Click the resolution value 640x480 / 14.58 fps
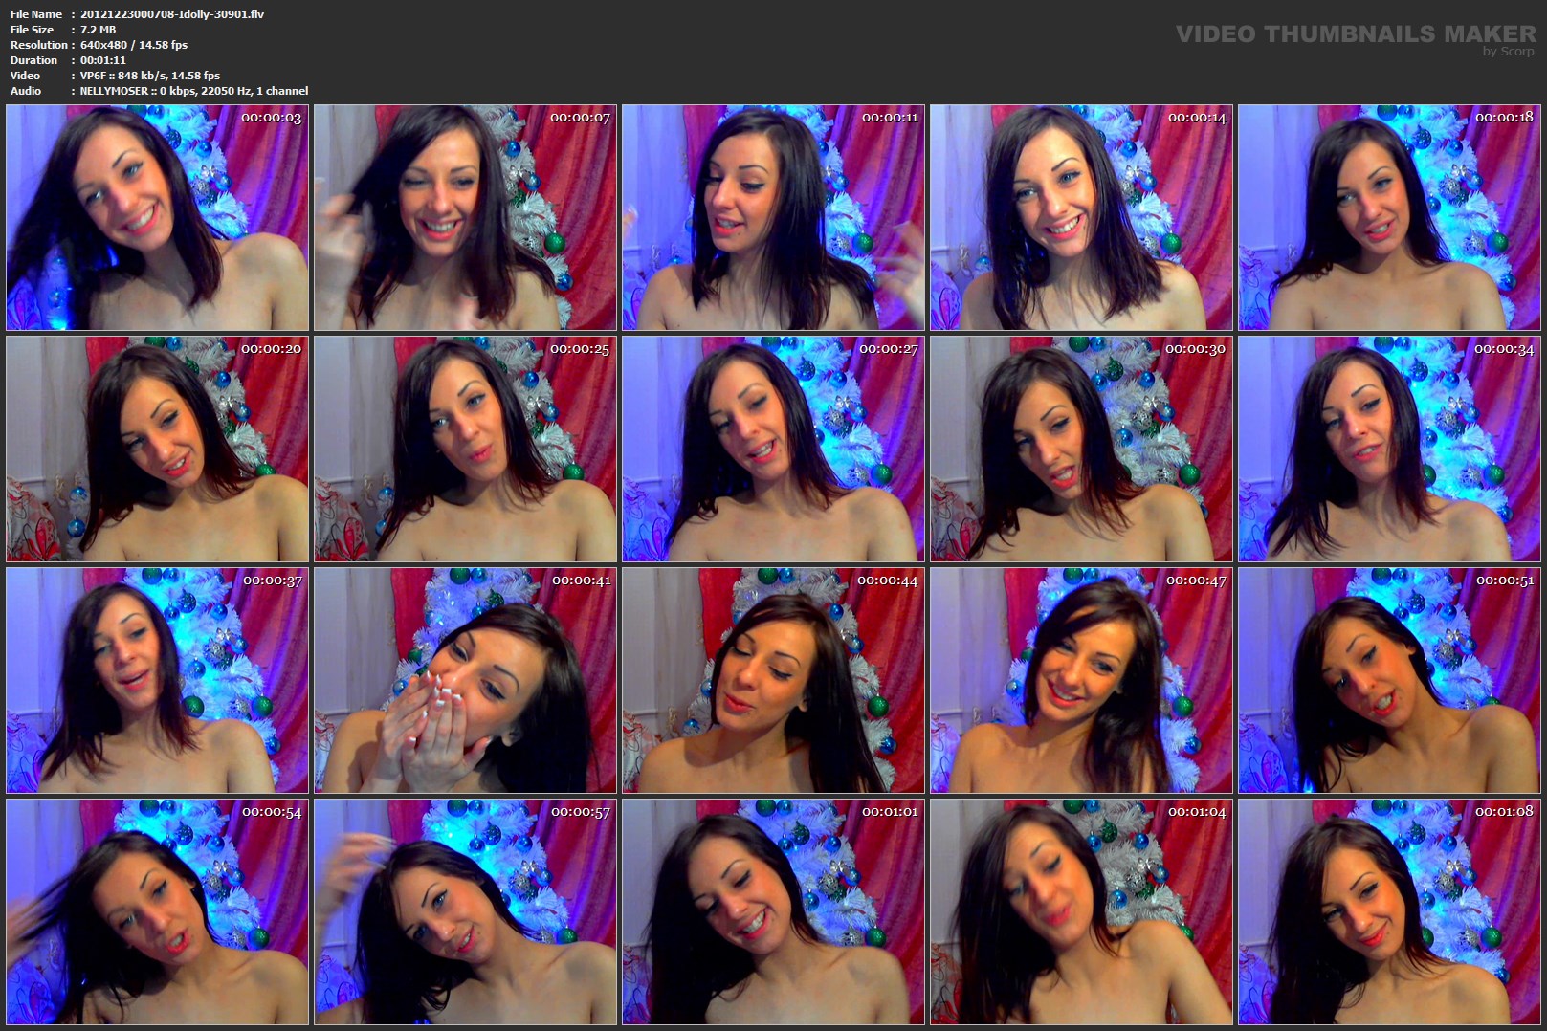1547x1031 pixels. 134,45
